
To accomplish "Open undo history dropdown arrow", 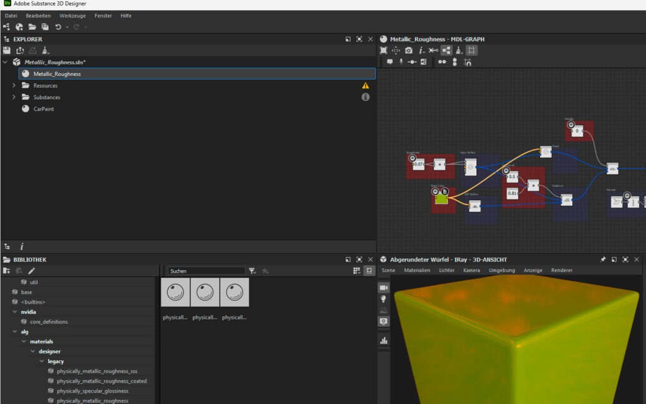I will click(x=67, y=27).
